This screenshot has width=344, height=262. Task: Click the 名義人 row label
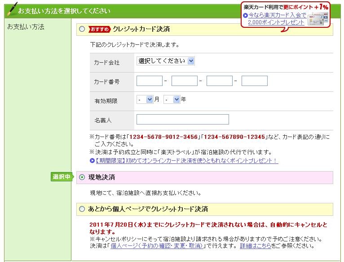(x=103, y=120)
